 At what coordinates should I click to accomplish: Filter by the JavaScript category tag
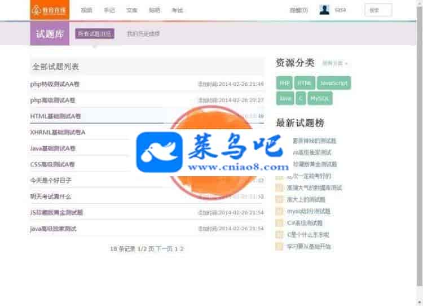334,83
